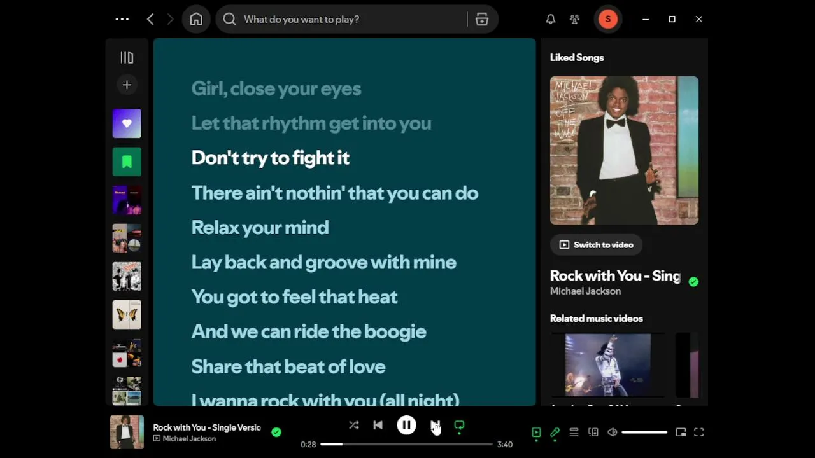
Task: Toggle shuffle
Action: (354, 425)
